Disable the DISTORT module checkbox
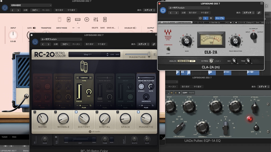The width and height of the screenshot is (271, 152). pos(76,112)
